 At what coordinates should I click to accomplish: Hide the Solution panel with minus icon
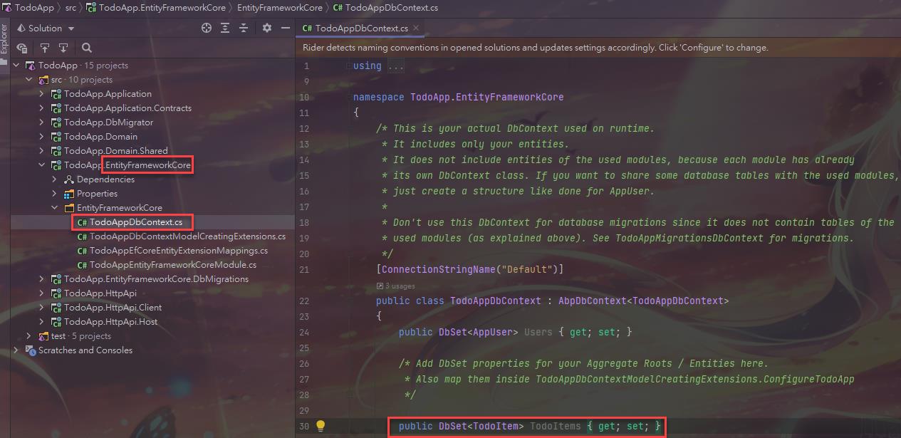click(286, 28)
